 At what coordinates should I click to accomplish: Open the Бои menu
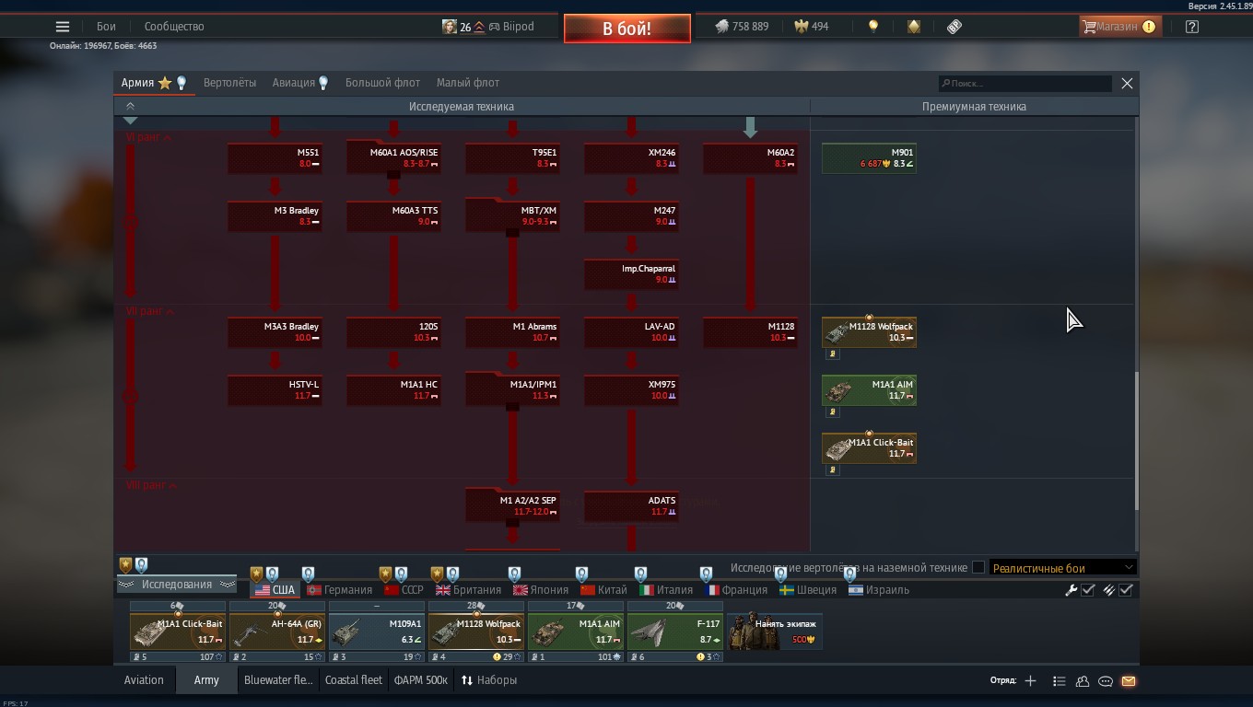tap(106, 27)
